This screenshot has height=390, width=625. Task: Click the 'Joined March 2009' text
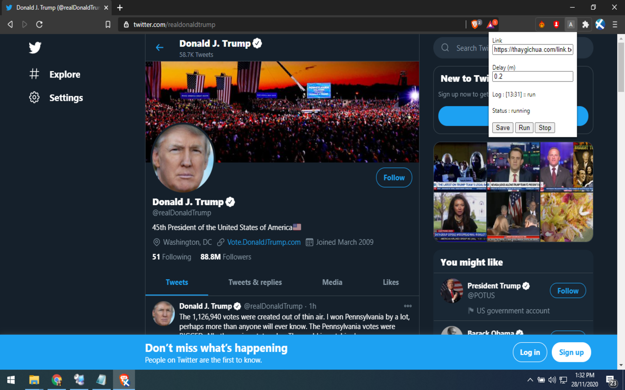point(345,242)
